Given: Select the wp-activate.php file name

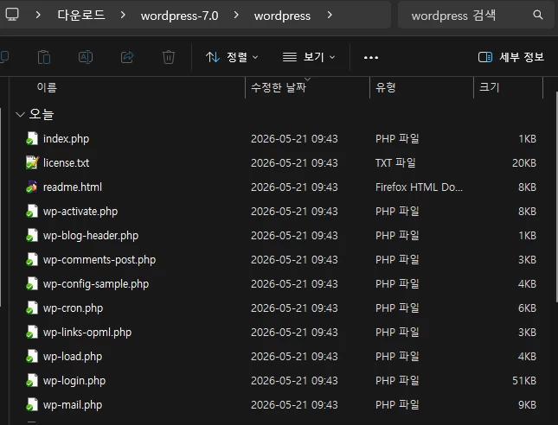Looking at the screenshot, I should [x=80, y=212].
